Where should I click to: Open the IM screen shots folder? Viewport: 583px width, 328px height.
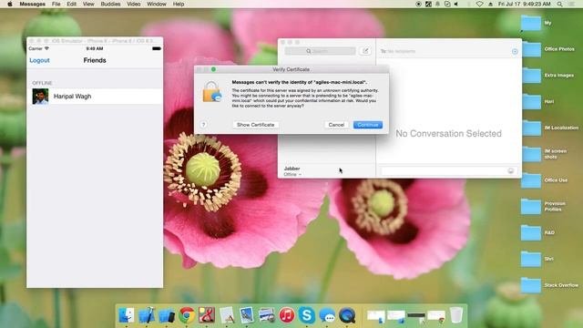(x=531, y=154)
